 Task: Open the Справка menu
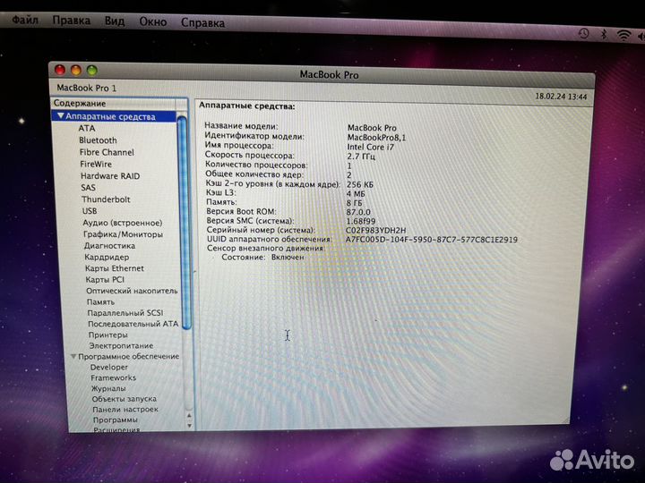coord(203,23)
